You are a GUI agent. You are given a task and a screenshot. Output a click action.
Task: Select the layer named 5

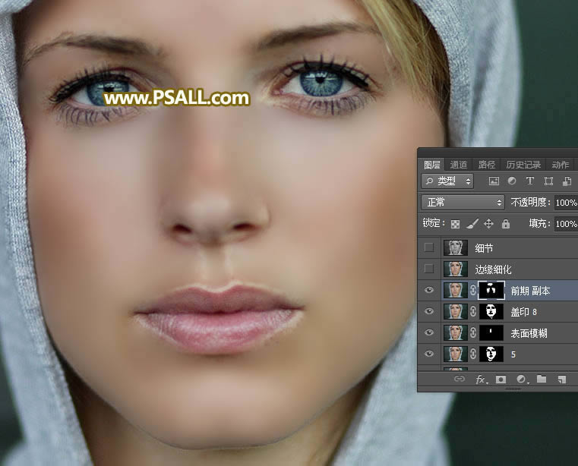point(524,354)
